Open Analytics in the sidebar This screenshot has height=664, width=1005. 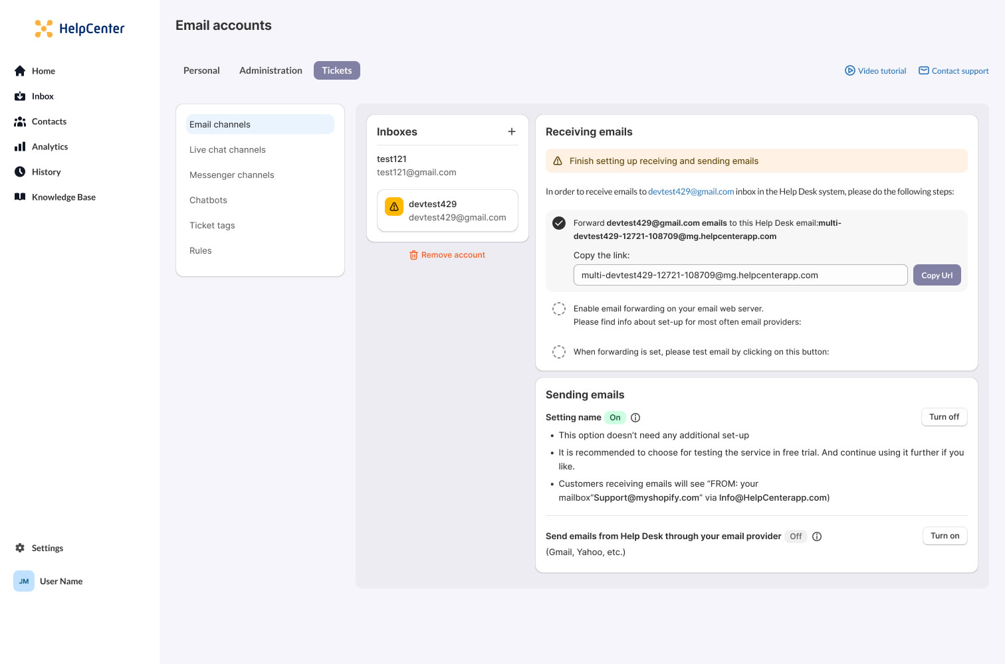coord(50,146)
